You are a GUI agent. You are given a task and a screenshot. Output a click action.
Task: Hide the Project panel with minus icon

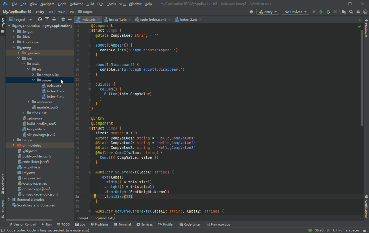pos(70,19)
